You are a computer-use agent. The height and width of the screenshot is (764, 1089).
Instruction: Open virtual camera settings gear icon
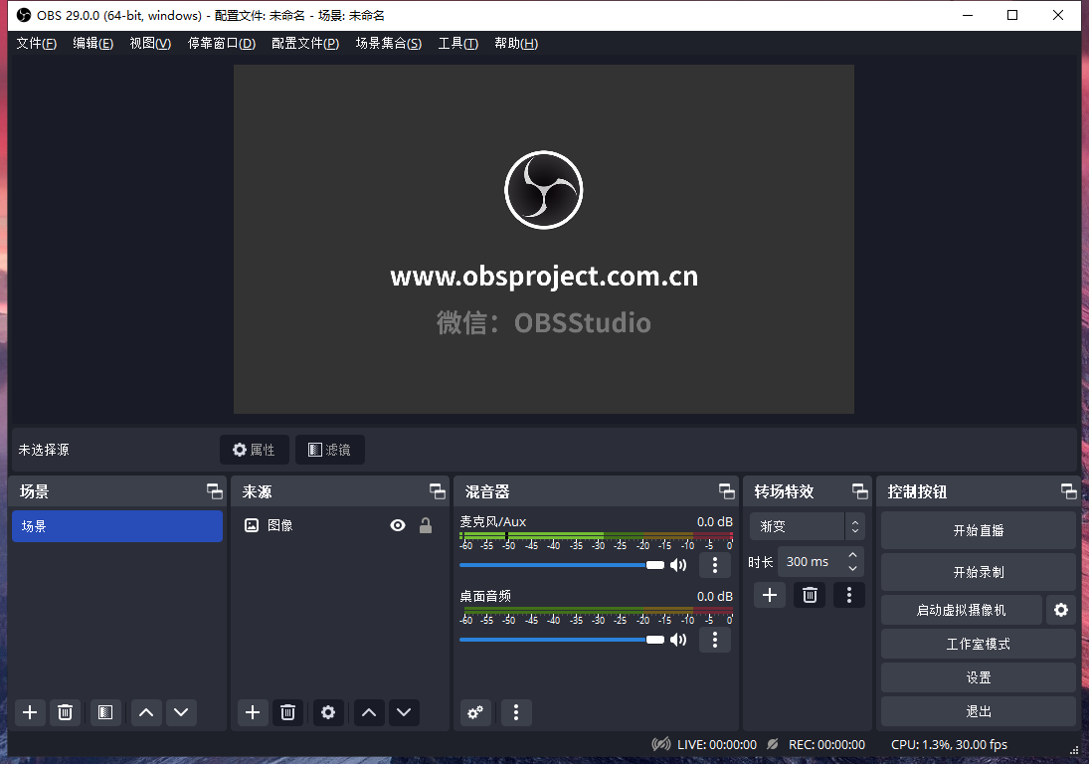(x=1061, y=610)
